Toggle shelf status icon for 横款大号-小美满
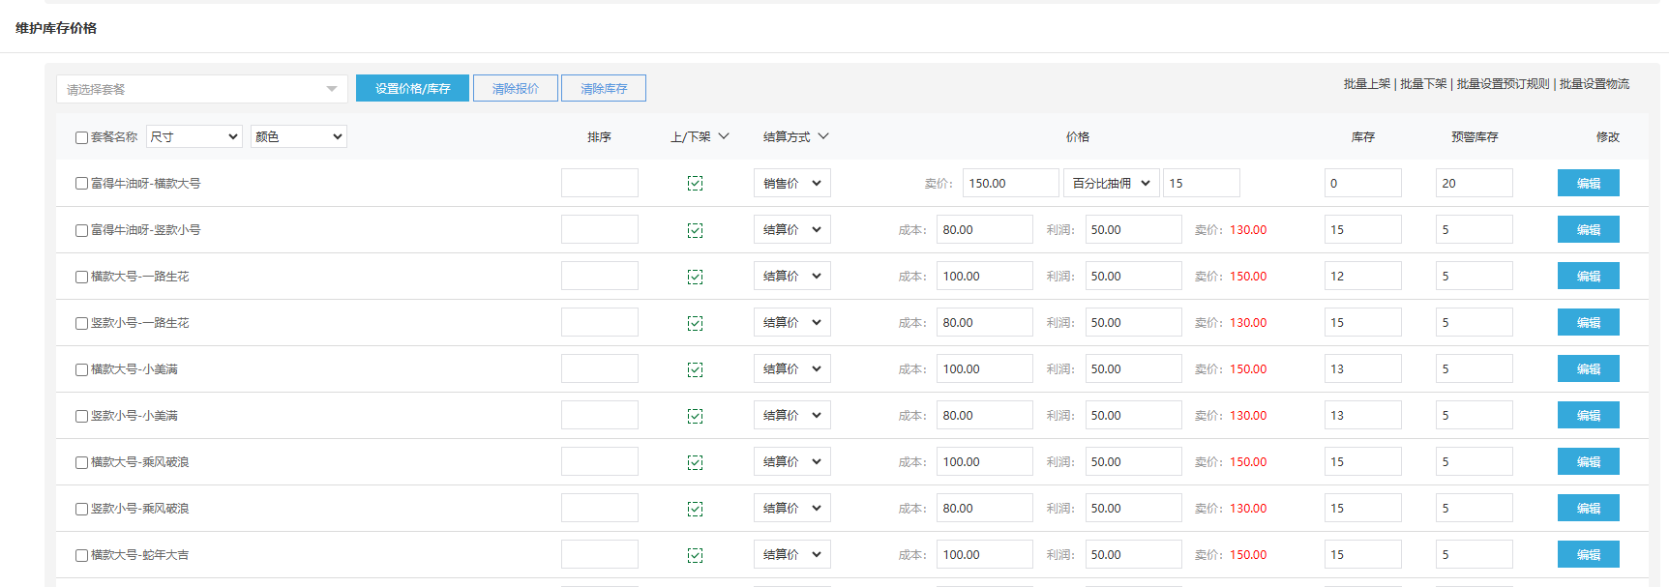This screenshot has height=587, width=1669. pyautogui.click(x=695, y=369)
